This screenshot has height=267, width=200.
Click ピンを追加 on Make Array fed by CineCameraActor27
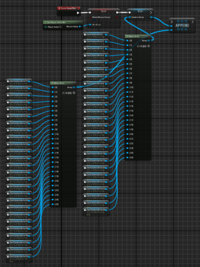pyautogui.click(x=69, y=93)
